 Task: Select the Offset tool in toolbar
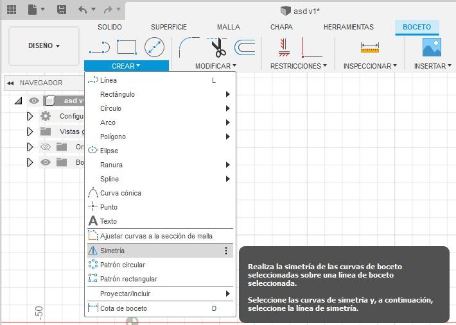pyautogui.click(x=245, y=47)
